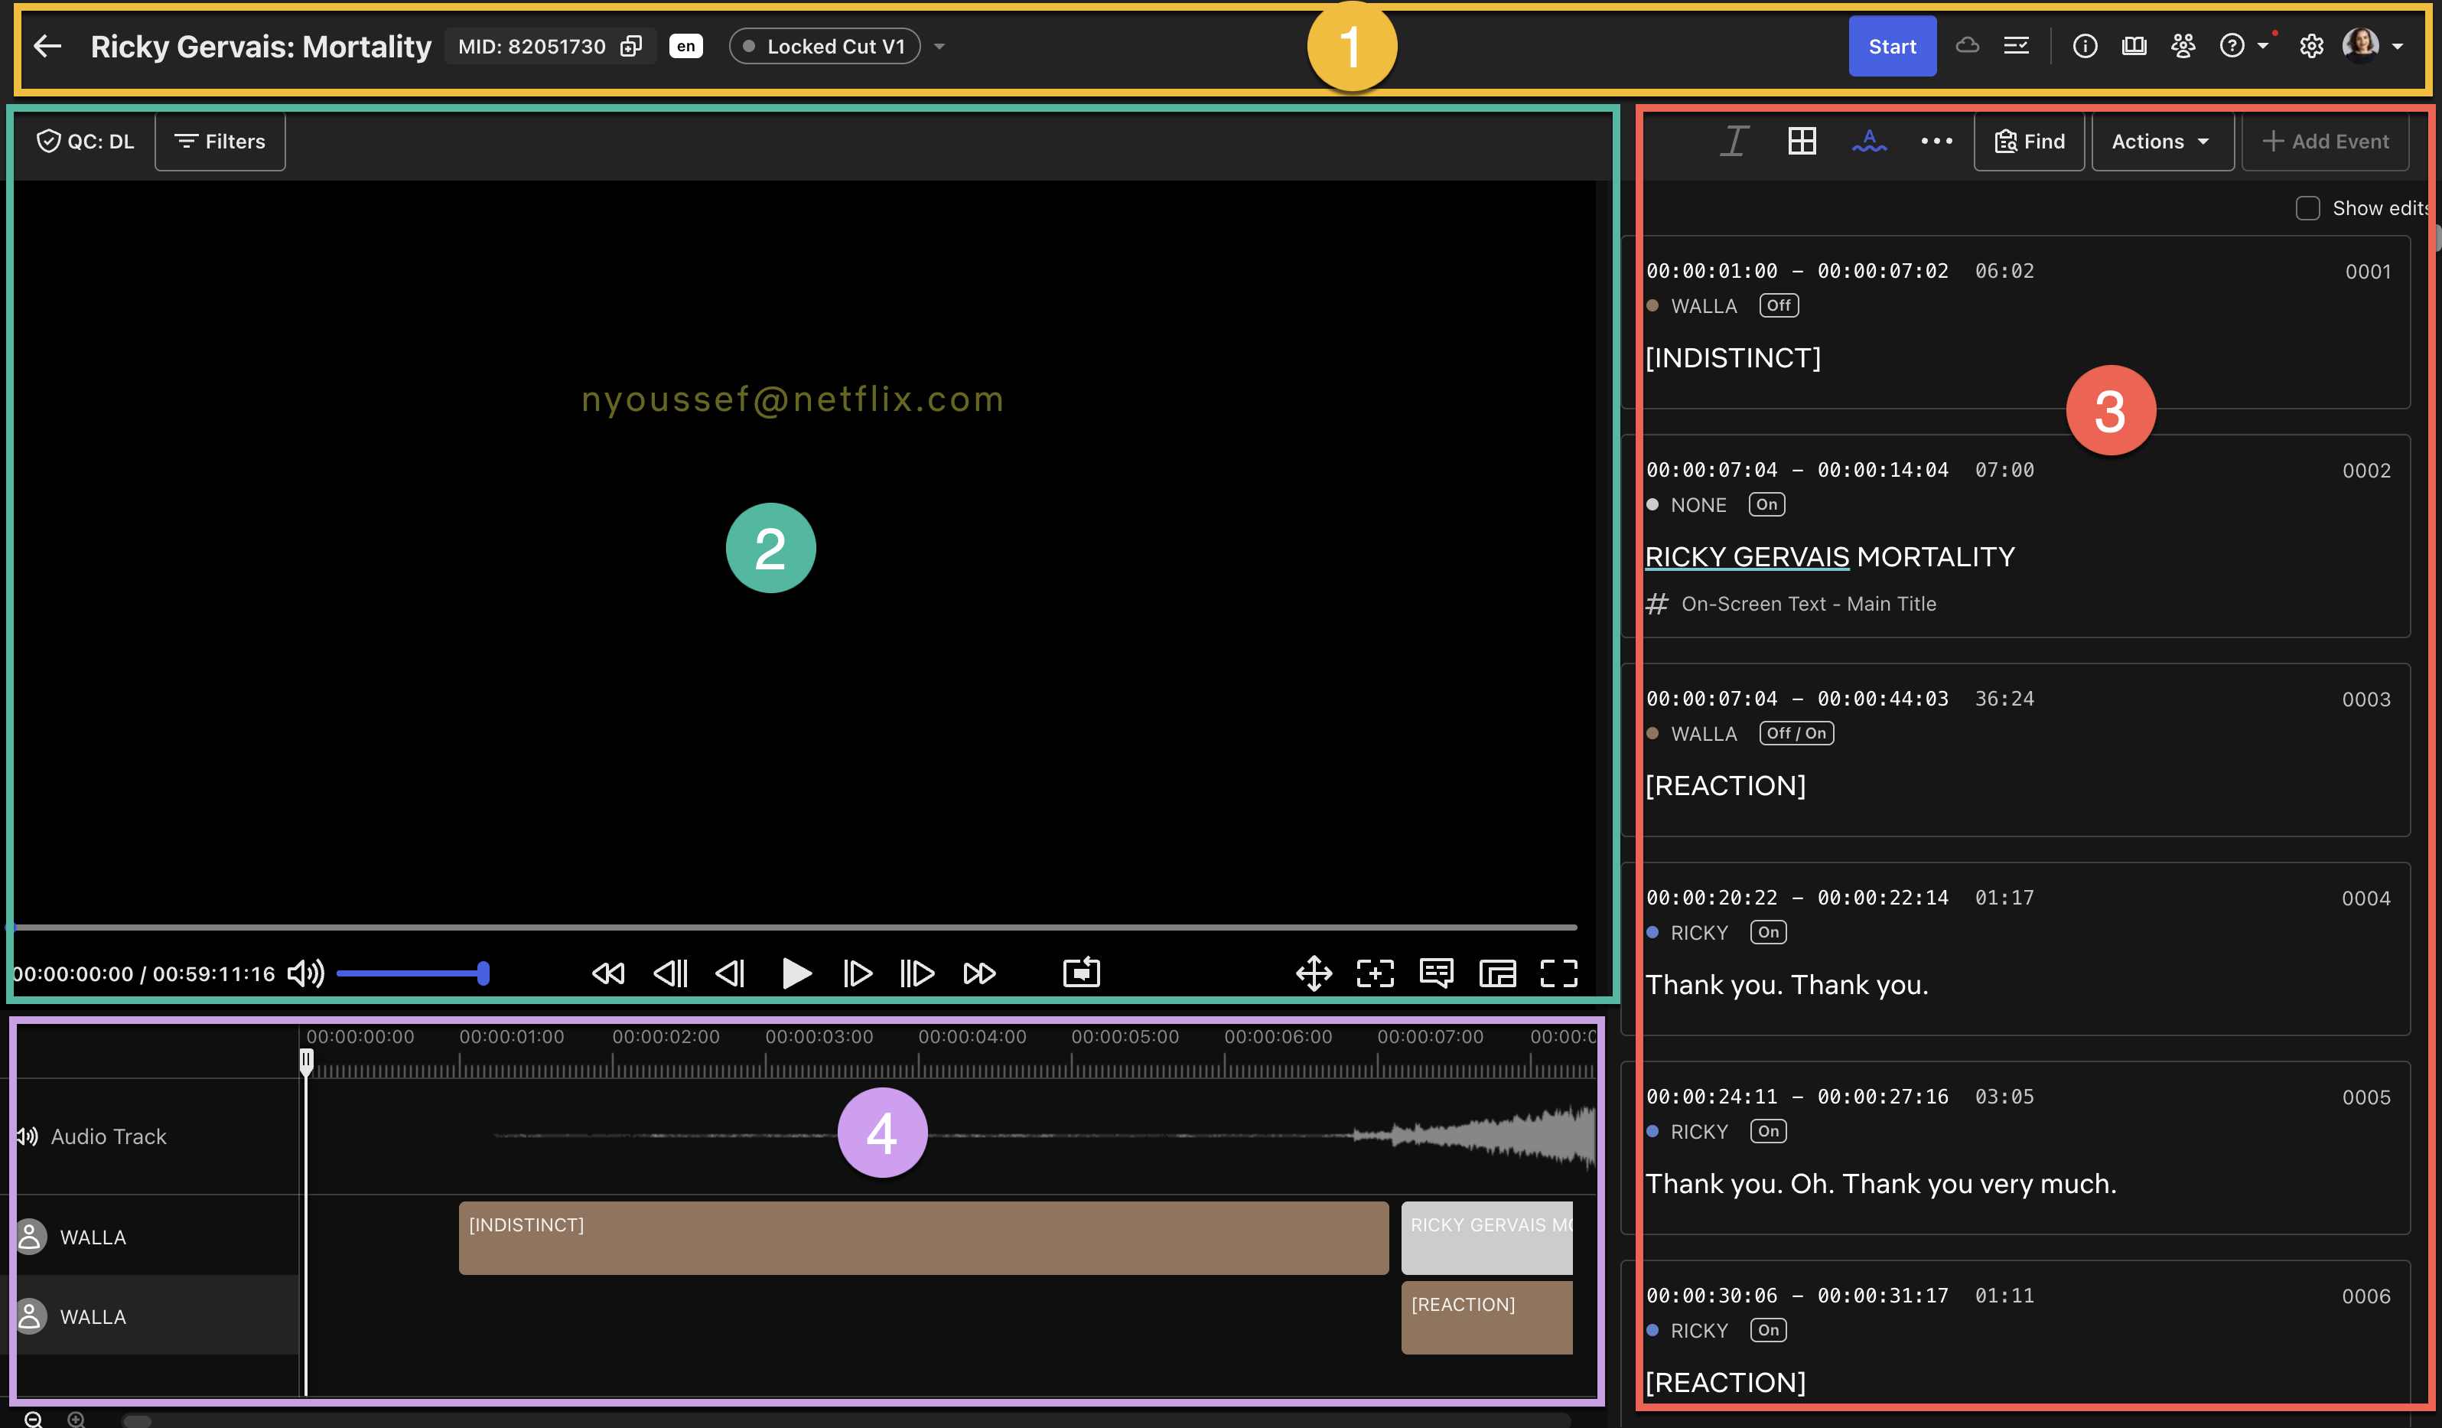Open the grid layout icon
The image size is (2442, 1428).
(x=1802, y=142)
